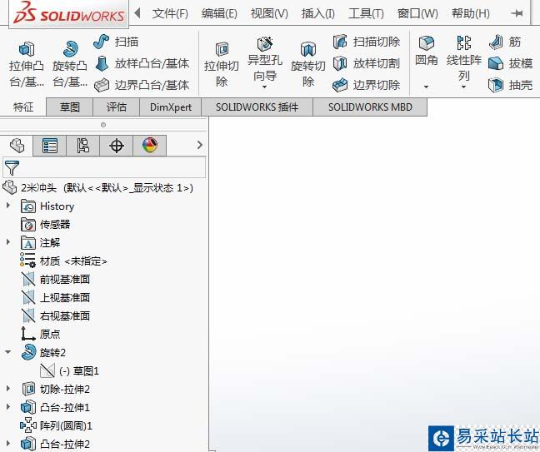The image size is (540, 452).
Task: Select 原点 (Origin) in the tree
Action: [x=41, y=334]
